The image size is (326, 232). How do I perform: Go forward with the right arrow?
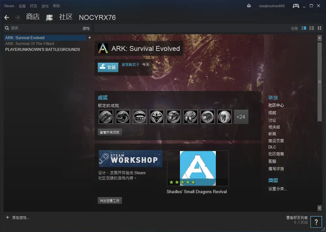(x=18, y=18)
